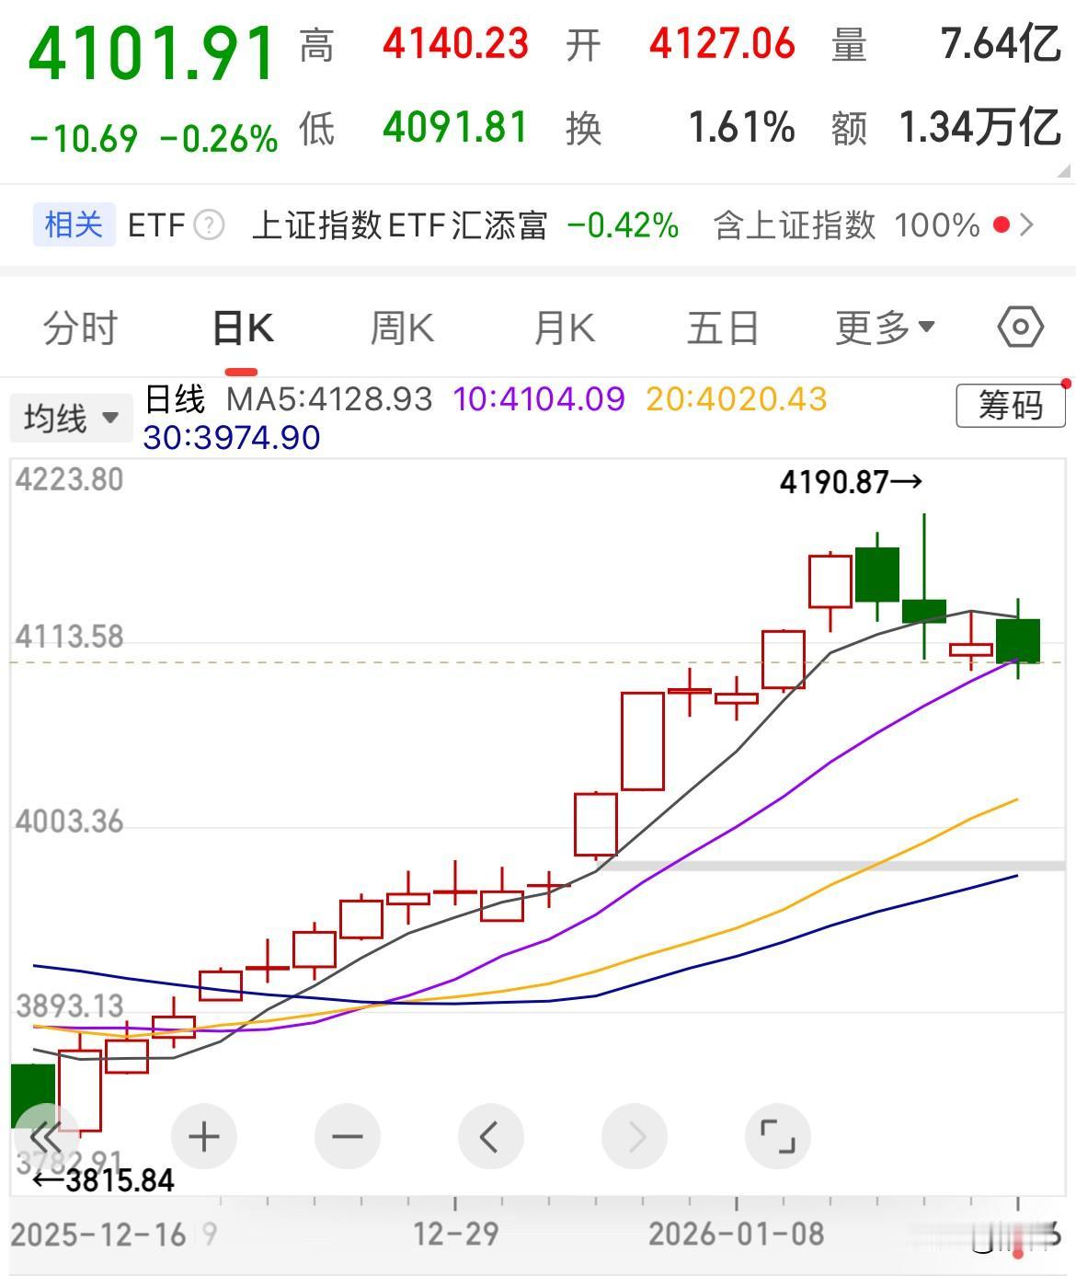The width and height of the screenshot is (1076, 1276).
Task: Open the 均线 moving average dropdown
Action: 70,417
